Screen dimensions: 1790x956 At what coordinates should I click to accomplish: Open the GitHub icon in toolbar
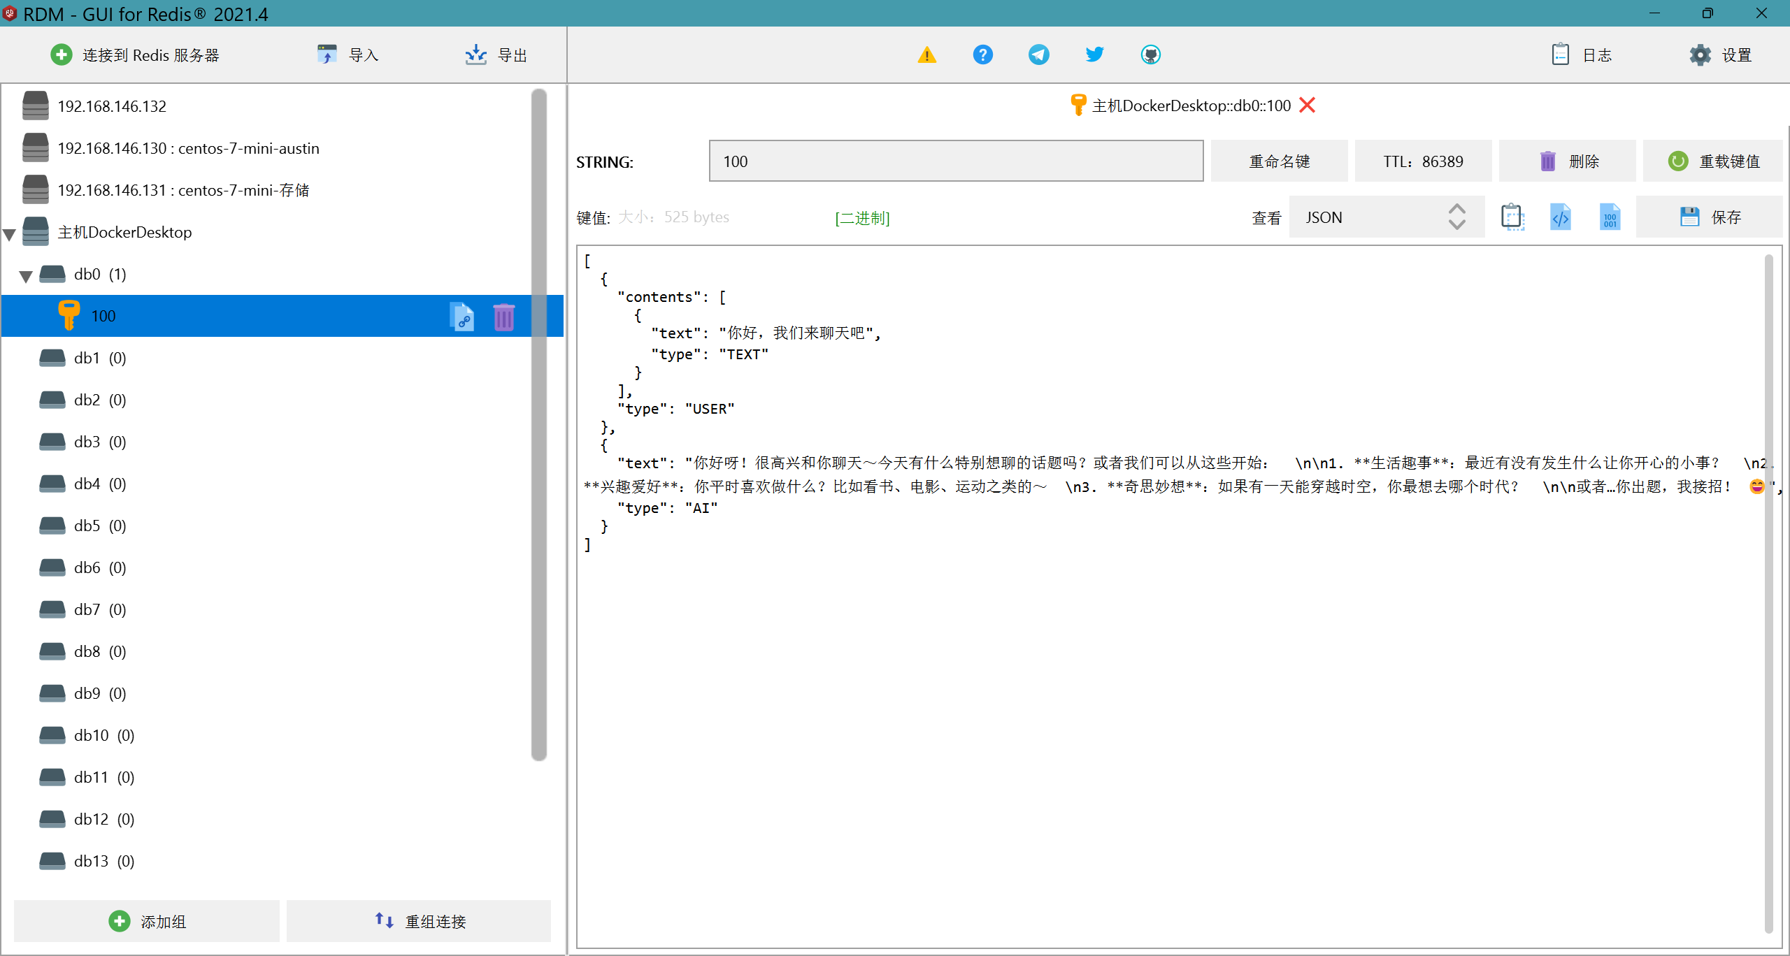tap(1150, 55)
